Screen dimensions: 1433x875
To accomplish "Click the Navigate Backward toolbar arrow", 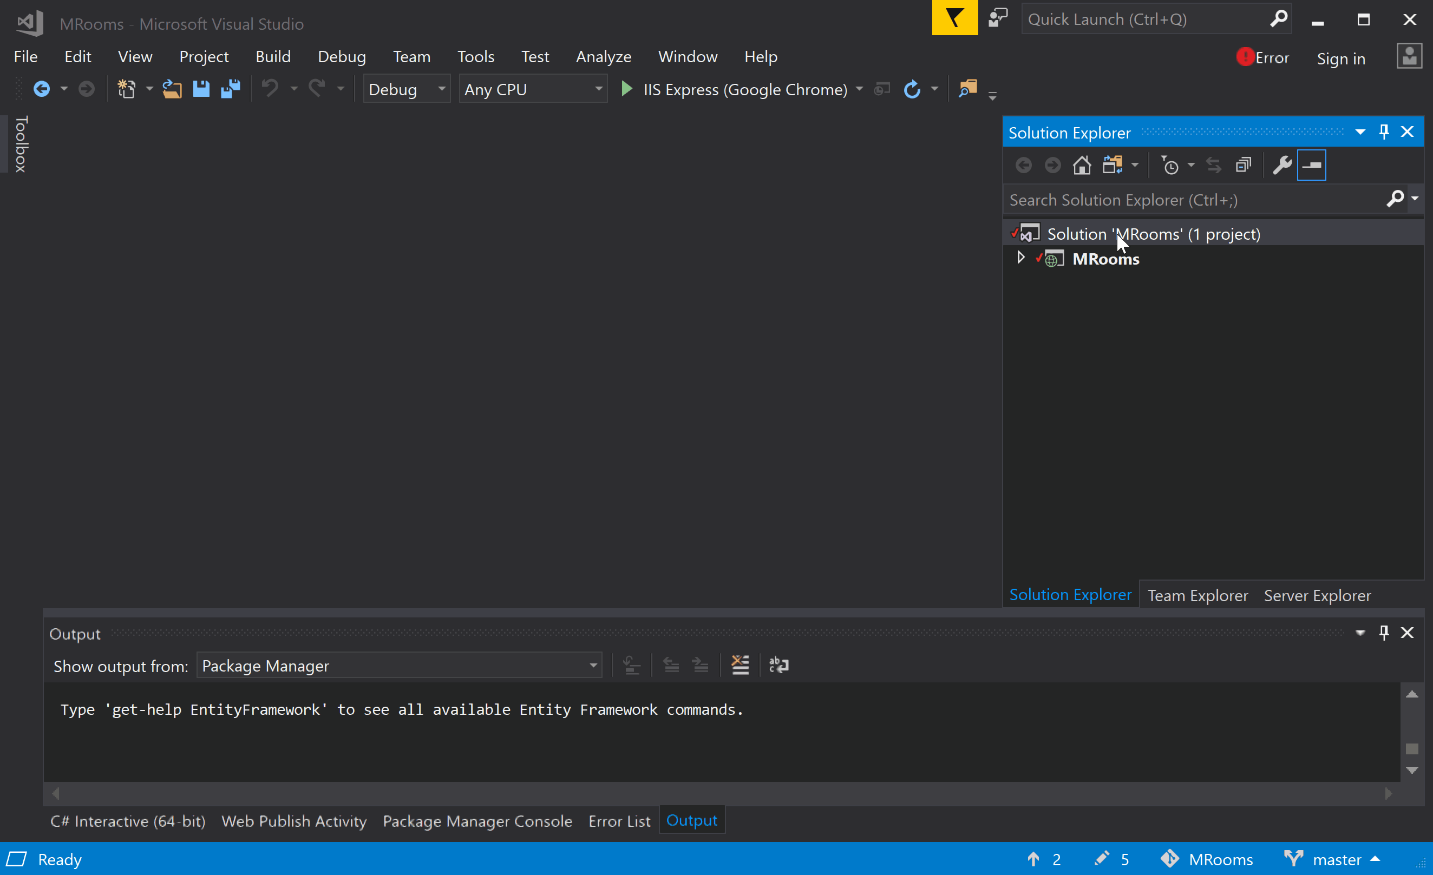I will pyautogui.click(x=42, y=89).
